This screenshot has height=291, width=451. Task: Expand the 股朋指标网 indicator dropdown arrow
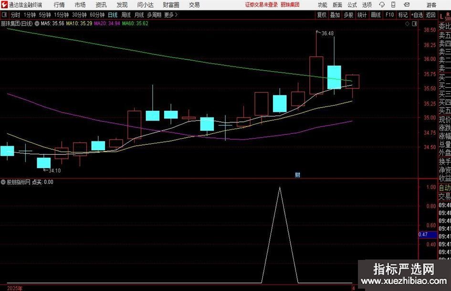tap(3, 182)
